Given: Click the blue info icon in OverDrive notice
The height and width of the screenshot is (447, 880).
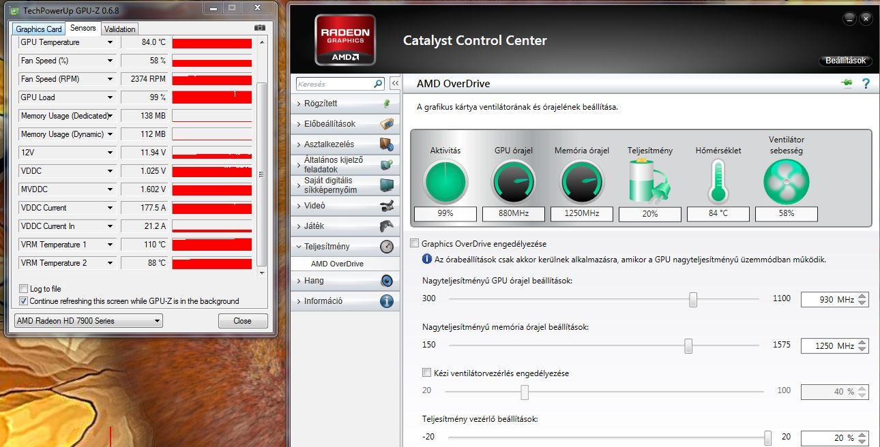Looking at the screenshot, I should [x=427, y=260].
